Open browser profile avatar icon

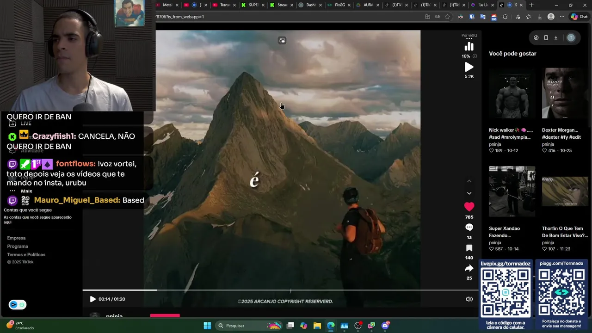pyautogui.click(x=551, y=17)
